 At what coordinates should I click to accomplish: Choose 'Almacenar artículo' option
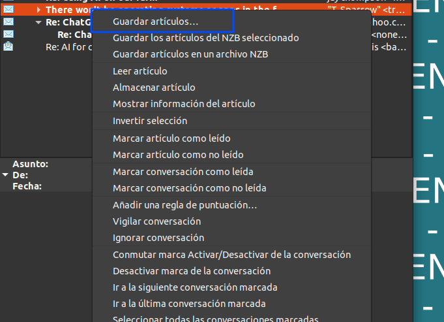pyautogui.click(x=231, y=88)
